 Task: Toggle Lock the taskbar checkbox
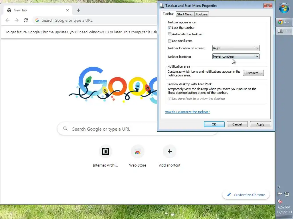coord(169,28)
